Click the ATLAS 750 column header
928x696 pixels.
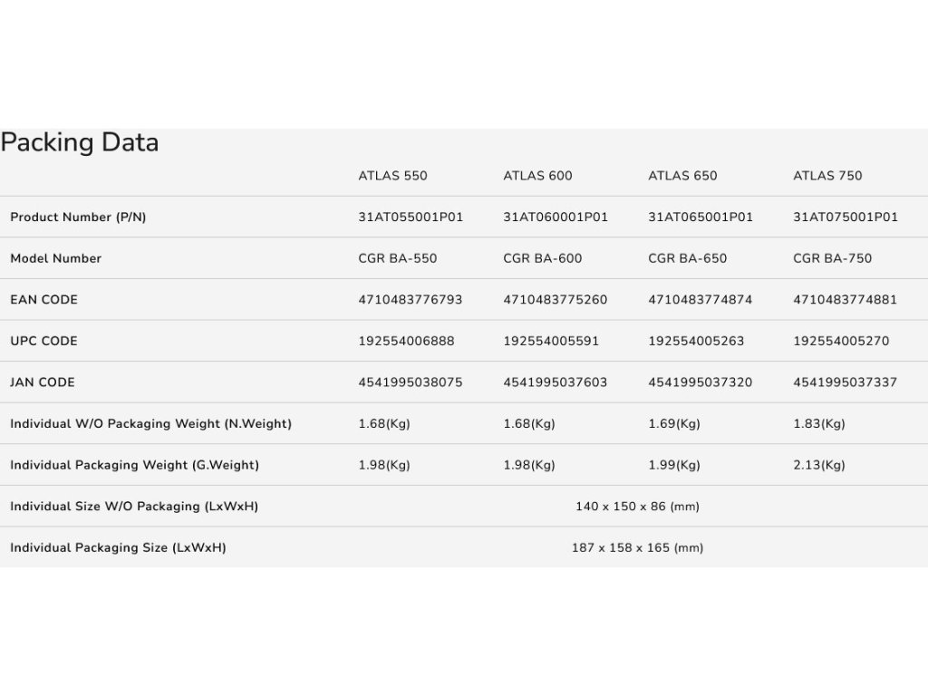click(x=827, y=176)
